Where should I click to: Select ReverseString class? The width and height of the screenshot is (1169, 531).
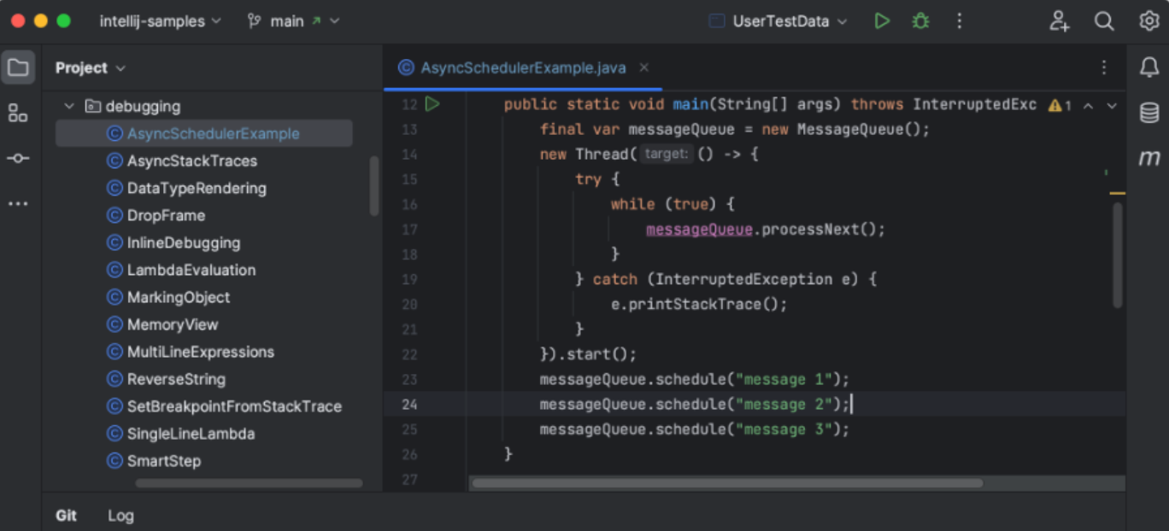tap(176, 379)
